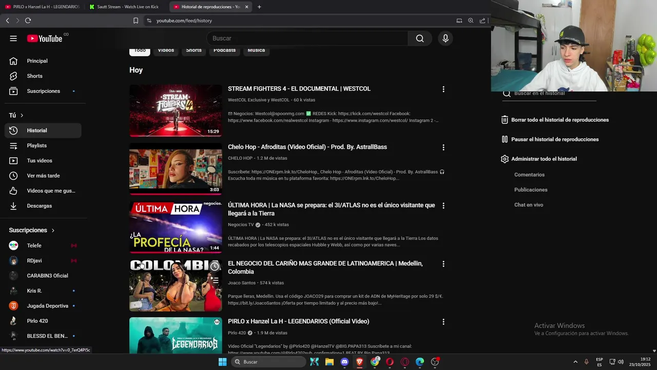Viewport: 657px width, 370px height.
Task: Open Jugada Deportiva channel
Action: coord(43,306)
